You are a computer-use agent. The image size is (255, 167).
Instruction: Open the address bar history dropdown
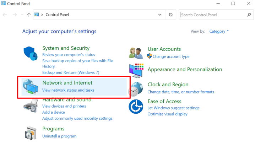[x=159, y=15]
